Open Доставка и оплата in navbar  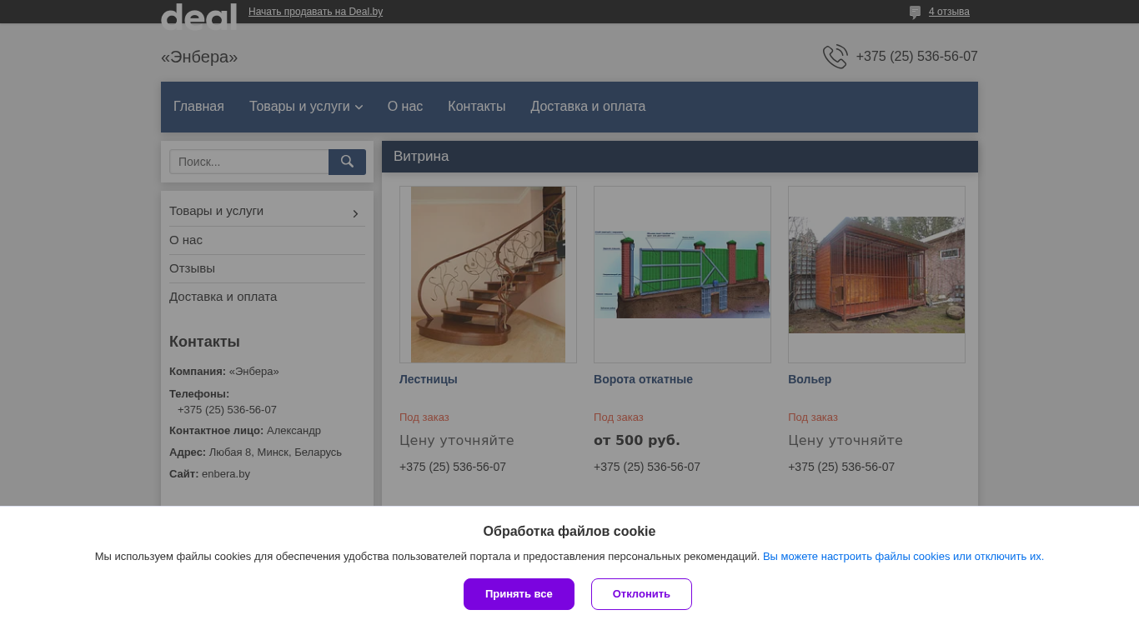pyautogui.click(x=588, y=107)
